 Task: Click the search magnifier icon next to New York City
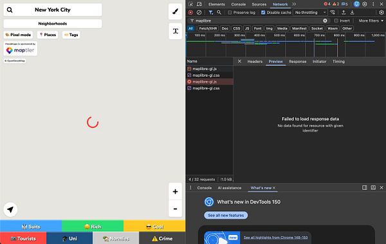coord(10,10)
